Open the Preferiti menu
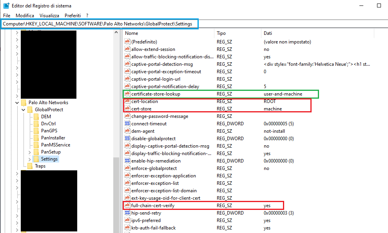The width and height of the screenshot is (388, 233). click(73, 15)
